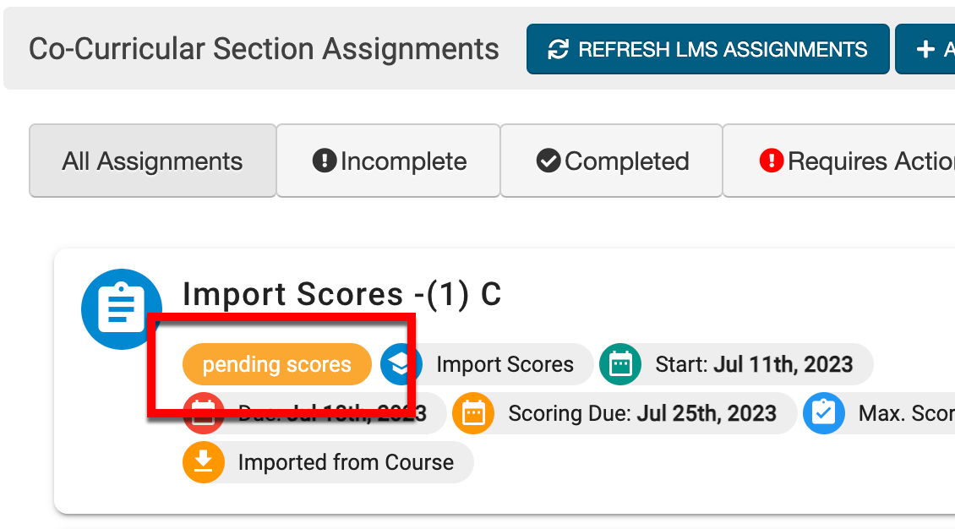Click the Imported from Course chip label
Screen dimensions: 955x529
346,462
